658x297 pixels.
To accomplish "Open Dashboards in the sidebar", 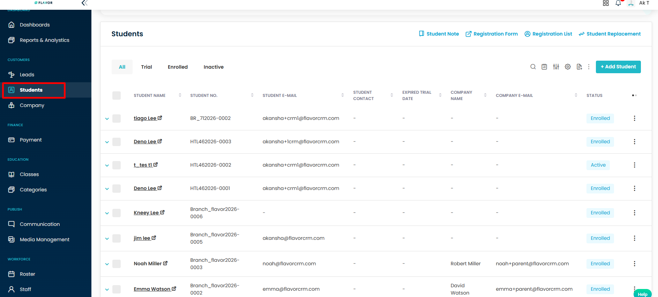I will (35, 25).
